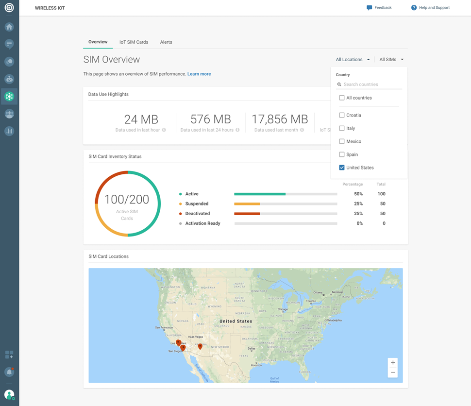The height and width of the screenshot is (406, 471).
Task: Uncheck the United States checkbox
Action: pyautogui.click(x=342, y=168)
